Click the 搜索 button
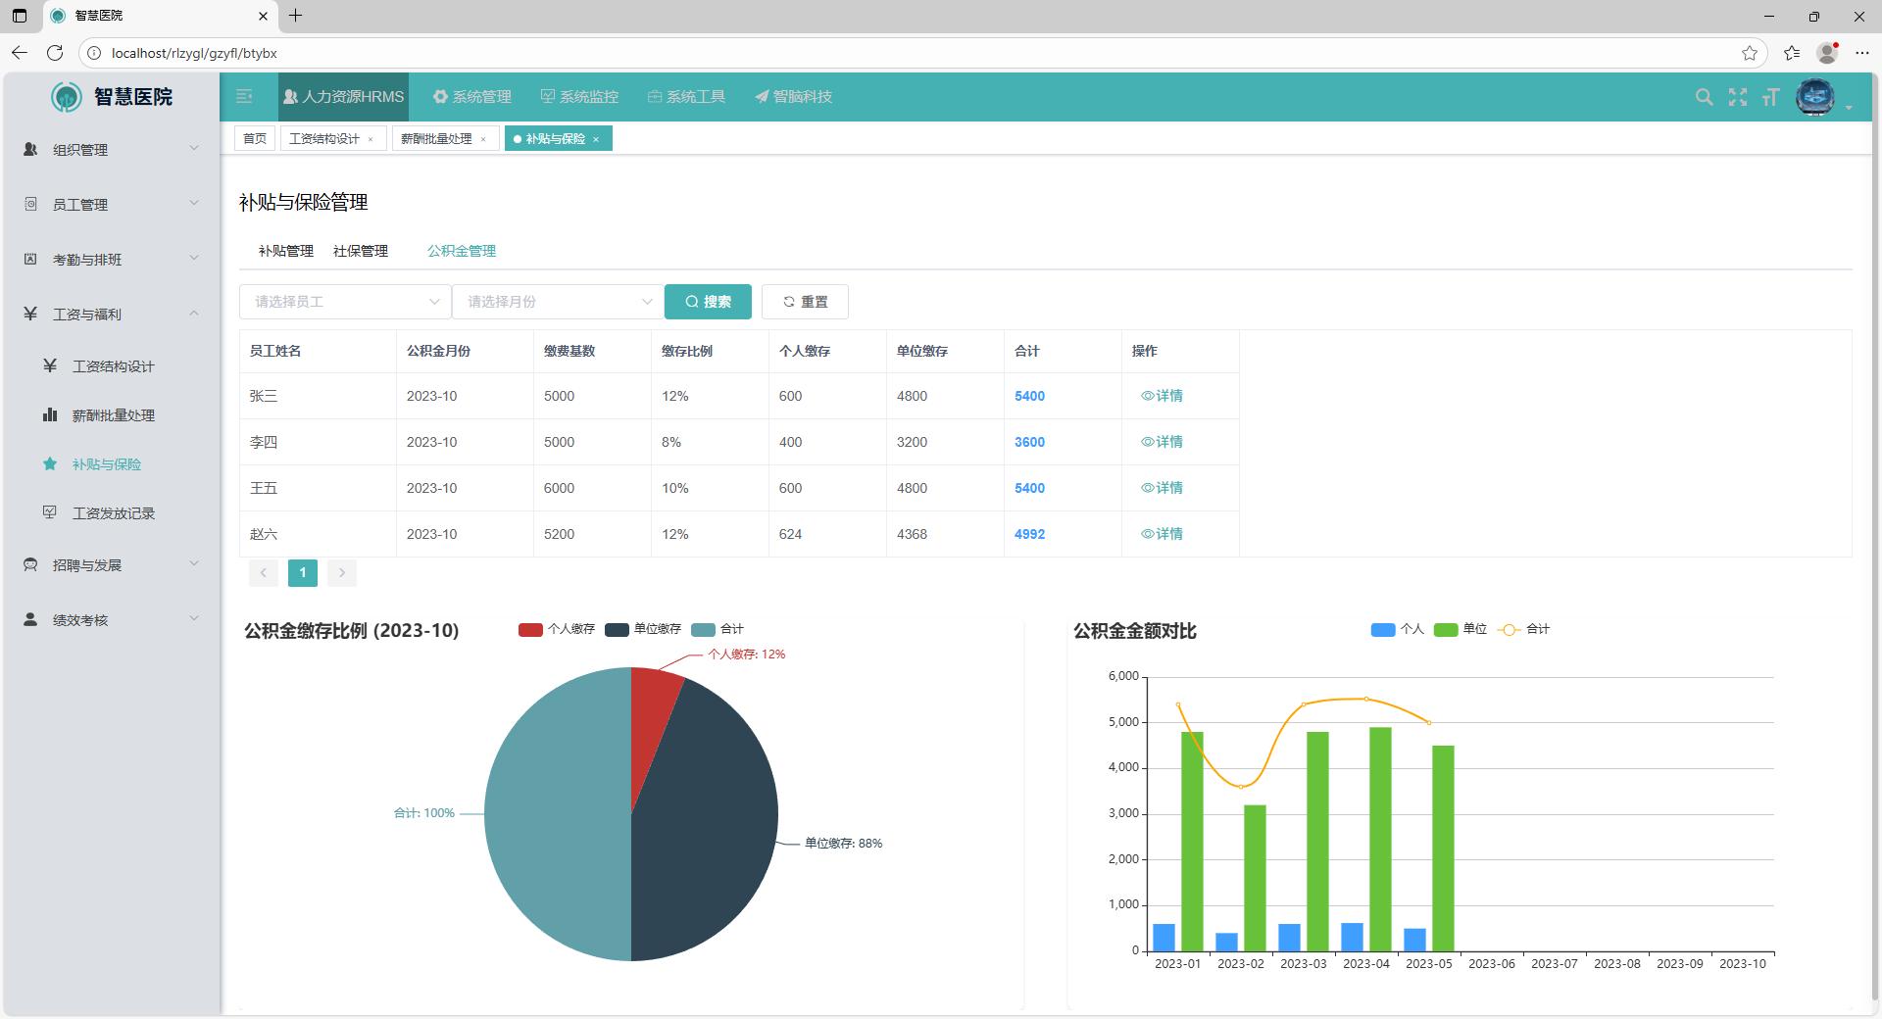Image resolution: width=1882 pixels, height=1019 pixels. click(x=708, y=302)
